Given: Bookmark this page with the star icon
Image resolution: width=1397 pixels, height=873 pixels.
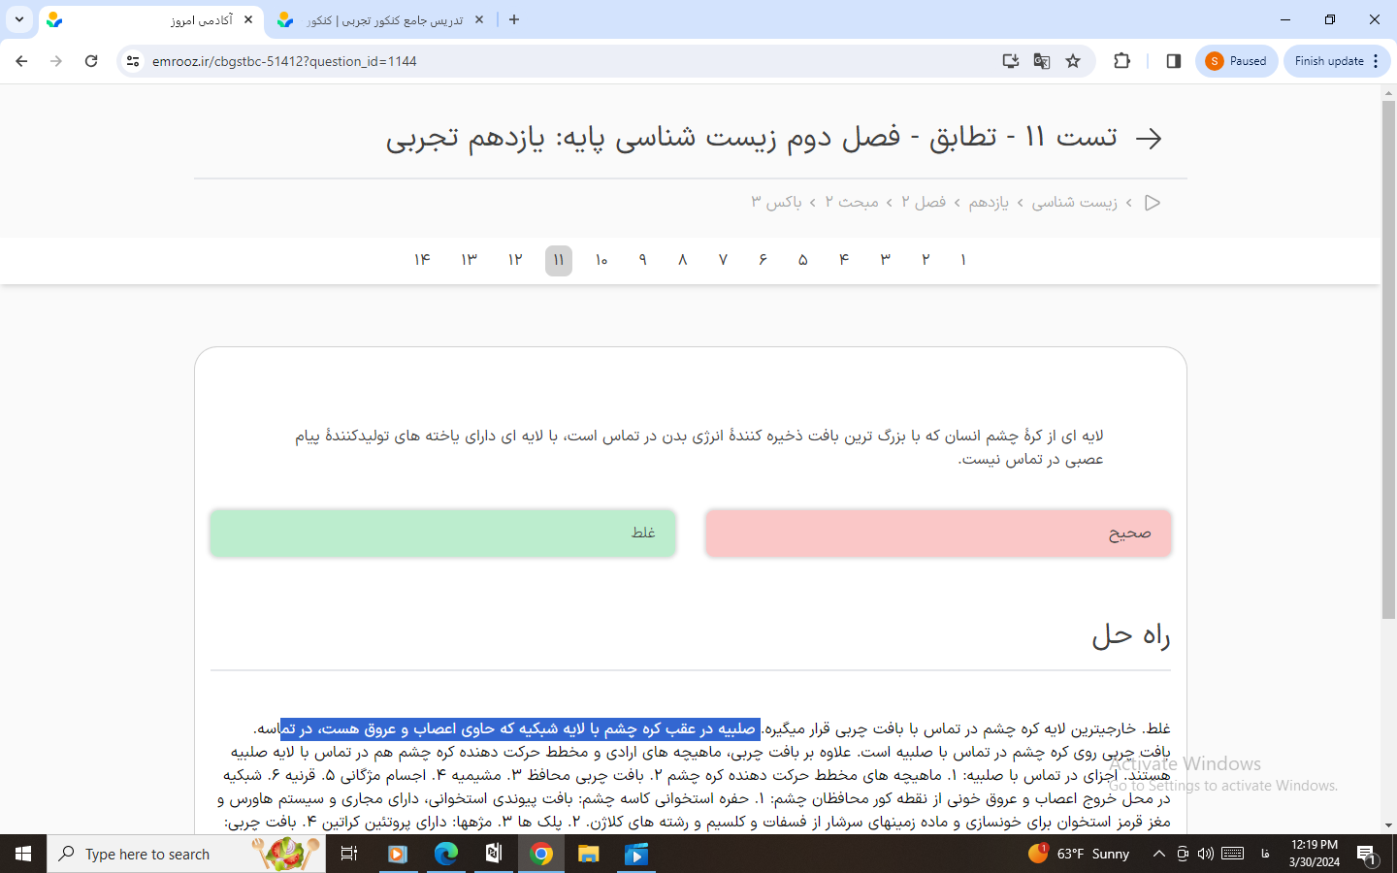Looking at the screenshot, I should point(1073,61).
